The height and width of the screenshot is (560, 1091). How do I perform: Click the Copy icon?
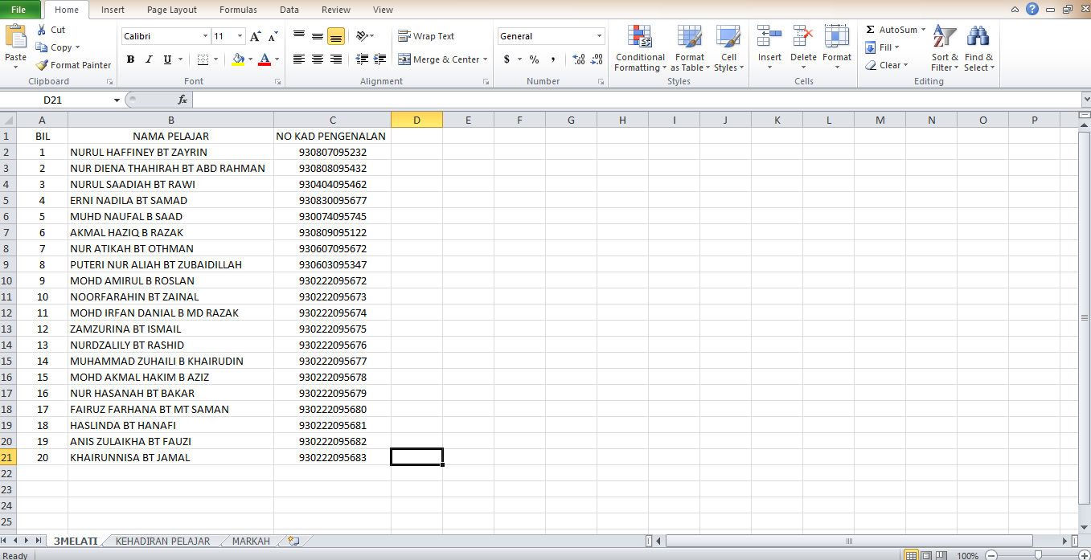(42, 47)
